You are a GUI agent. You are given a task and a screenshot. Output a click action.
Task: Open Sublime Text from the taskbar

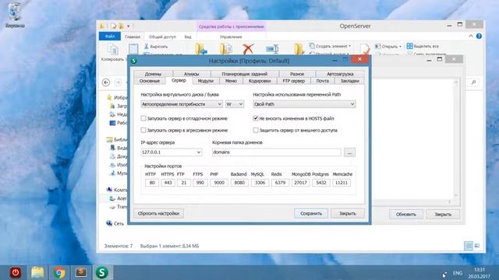click(81, 272)
